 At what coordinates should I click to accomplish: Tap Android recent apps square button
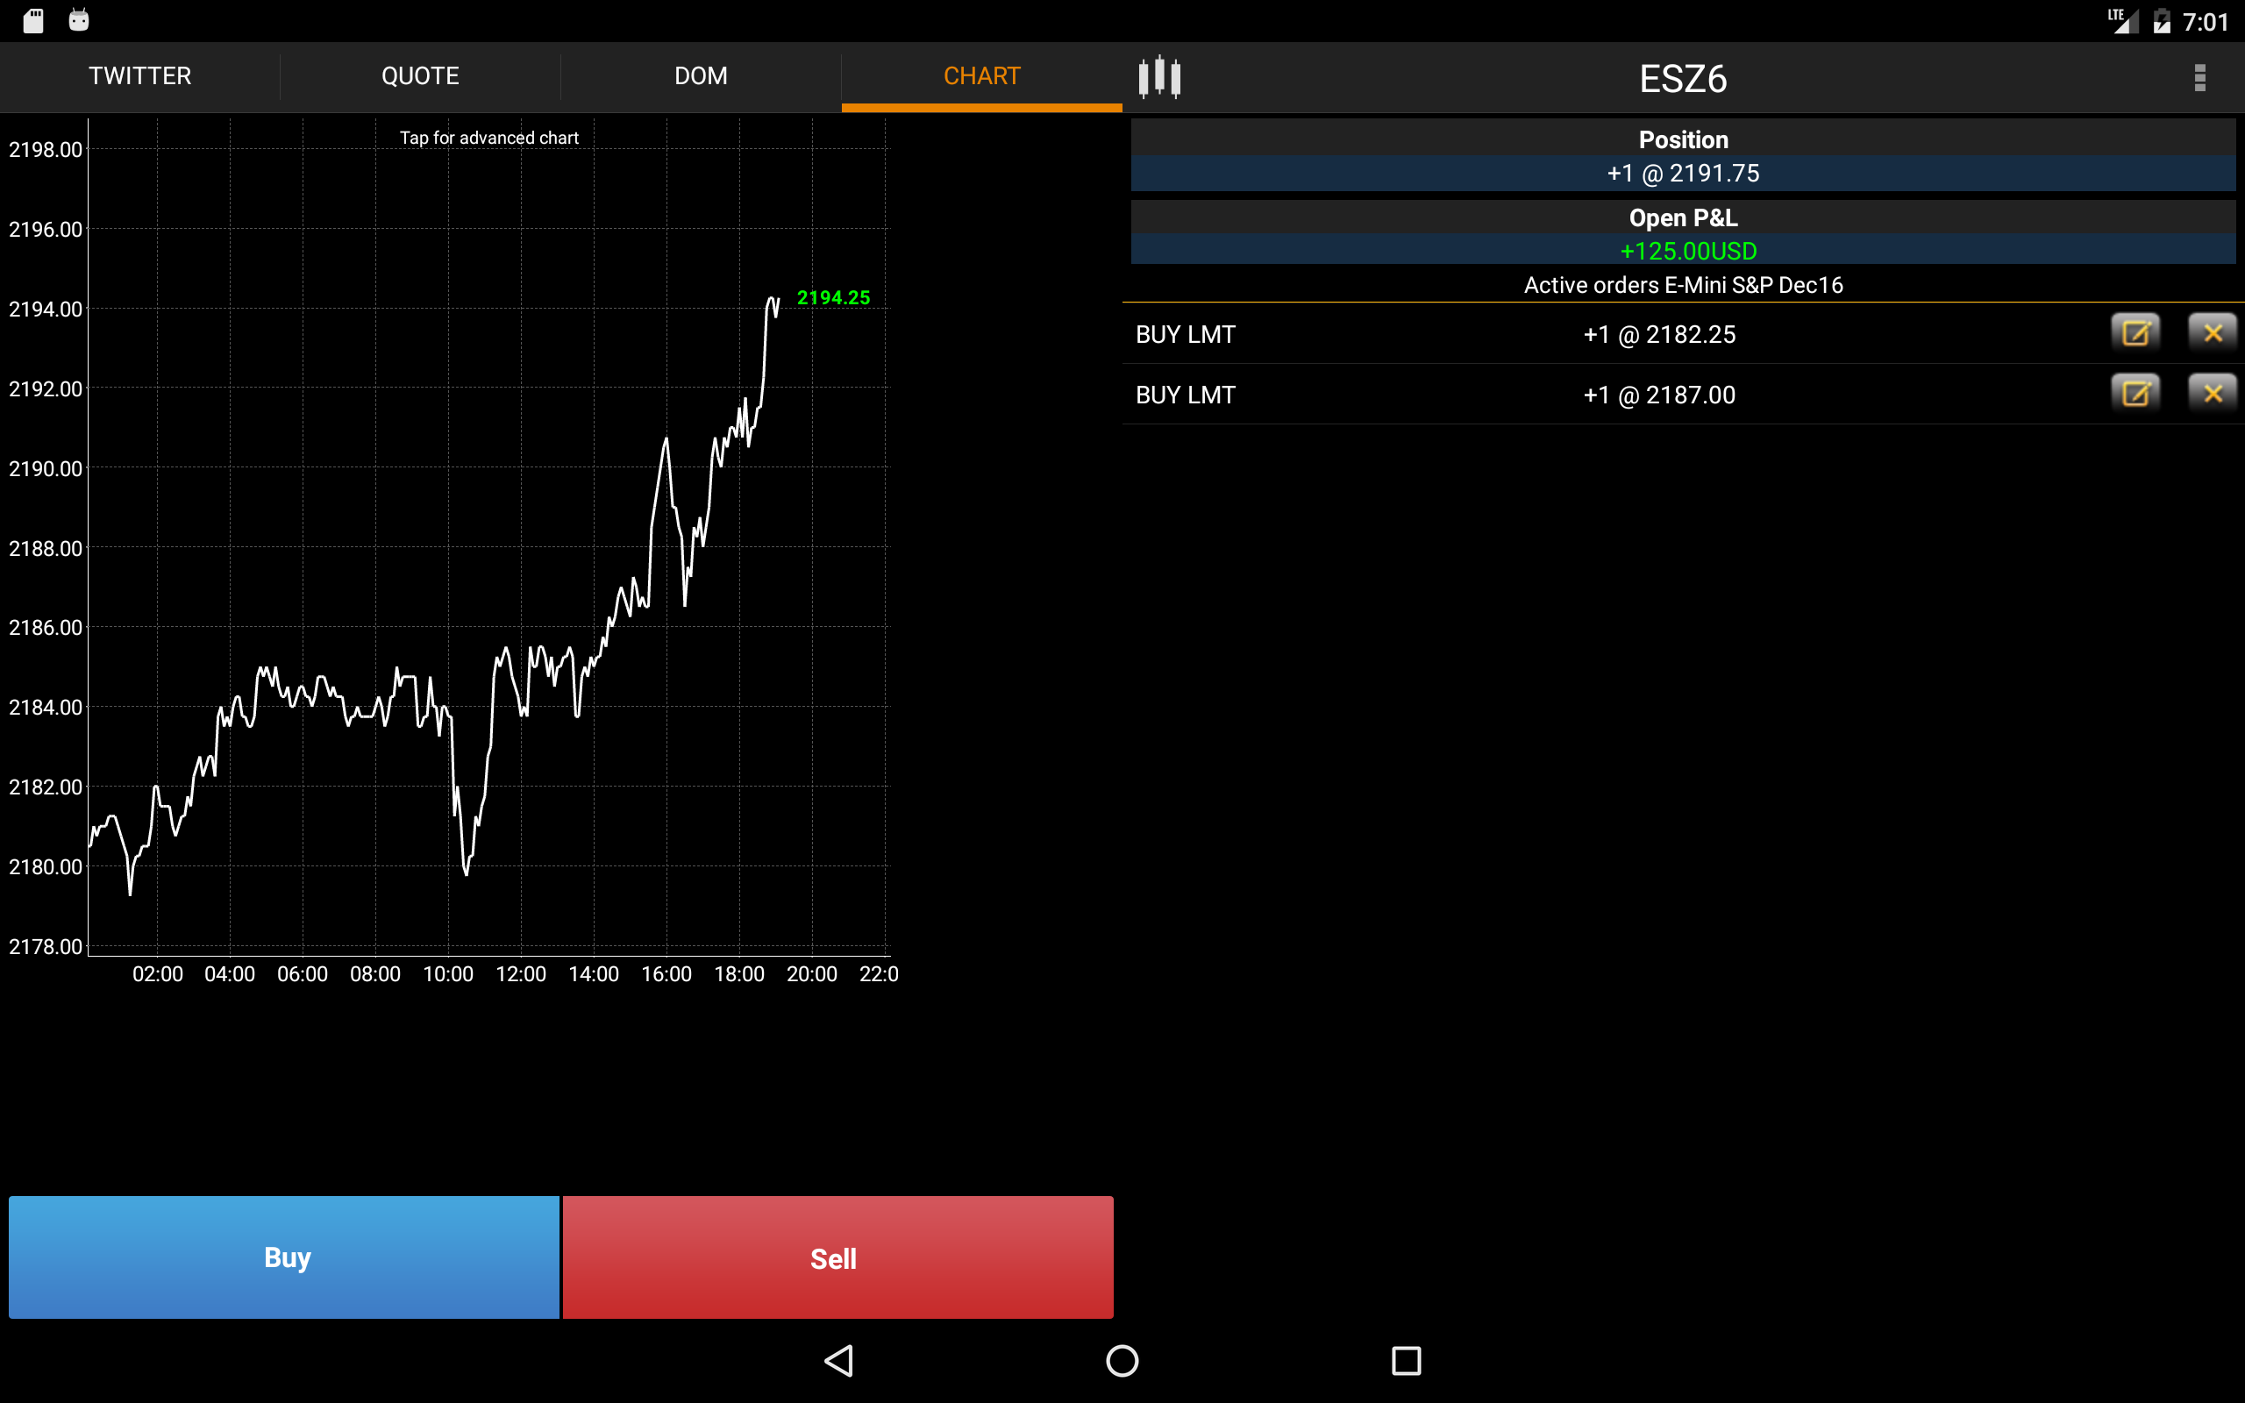point(1406,1360)
